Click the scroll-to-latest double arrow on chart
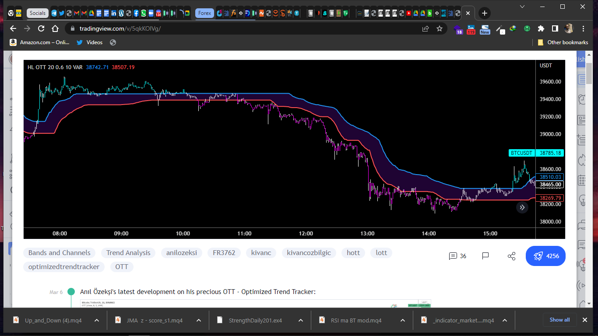This screenshot has width=598, height=336. [x=522, y=207]
